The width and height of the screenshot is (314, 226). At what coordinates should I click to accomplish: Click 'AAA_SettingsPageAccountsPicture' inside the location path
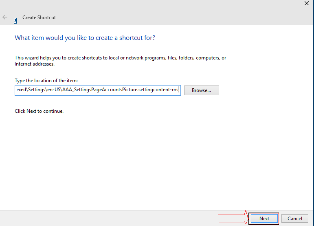[99, 90]
